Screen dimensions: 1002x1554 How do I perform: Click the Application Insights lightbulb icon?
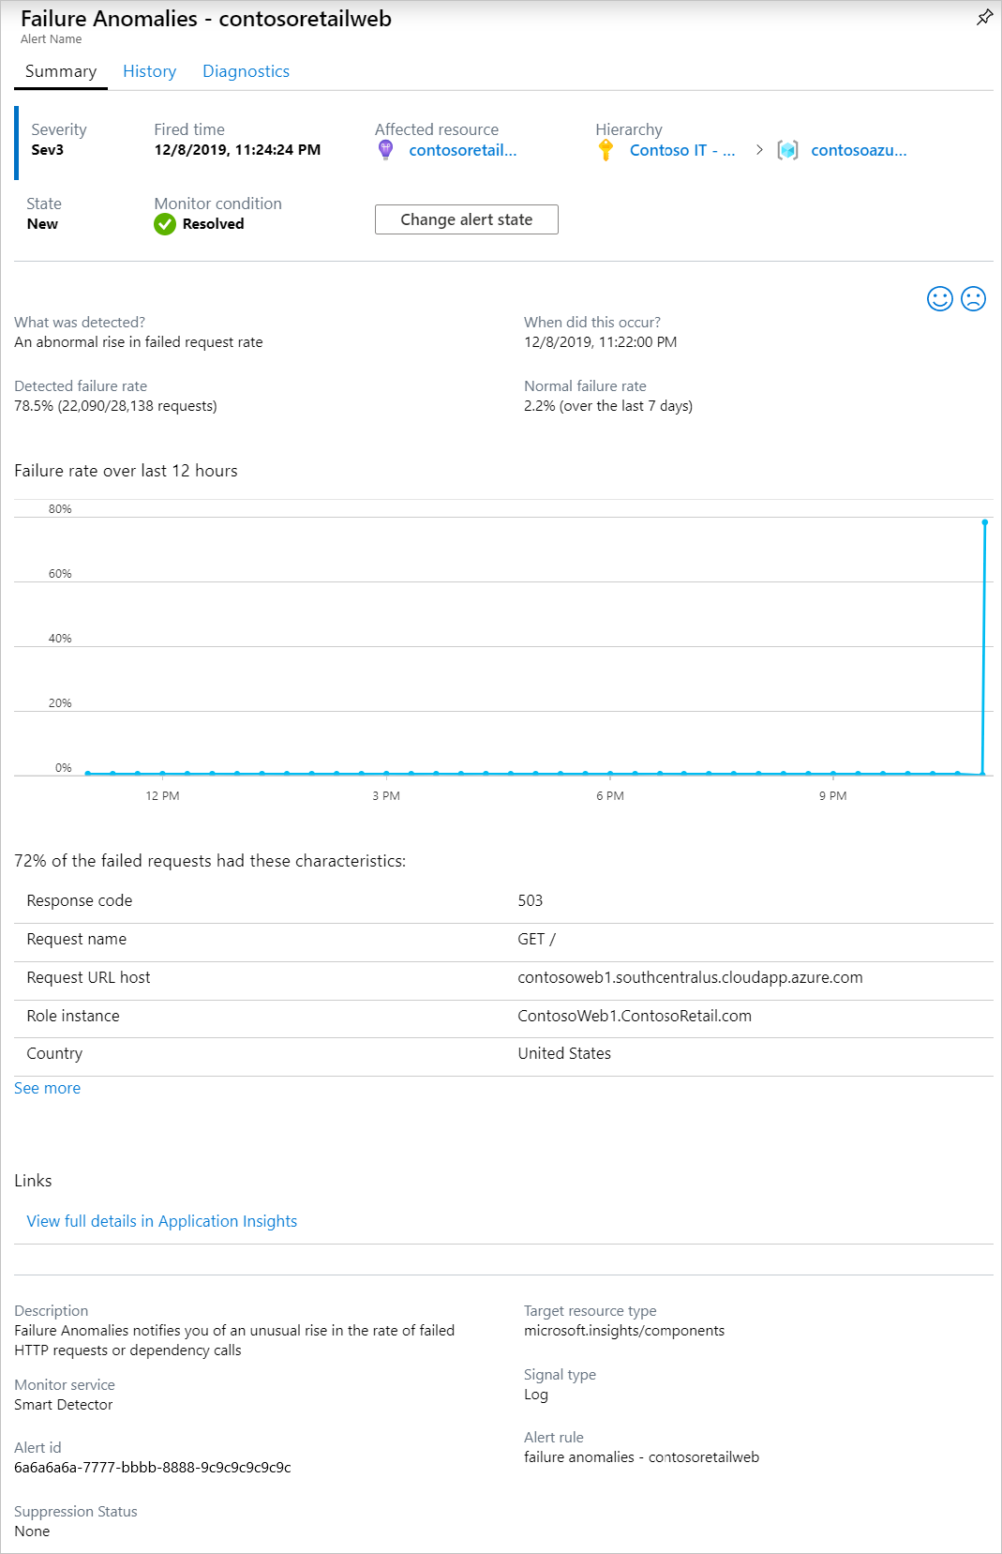pos(385,151)
